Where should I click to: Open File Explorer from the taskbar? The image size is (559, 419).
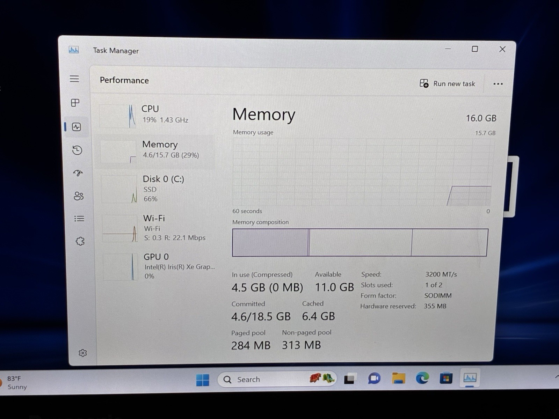[398, 378]
